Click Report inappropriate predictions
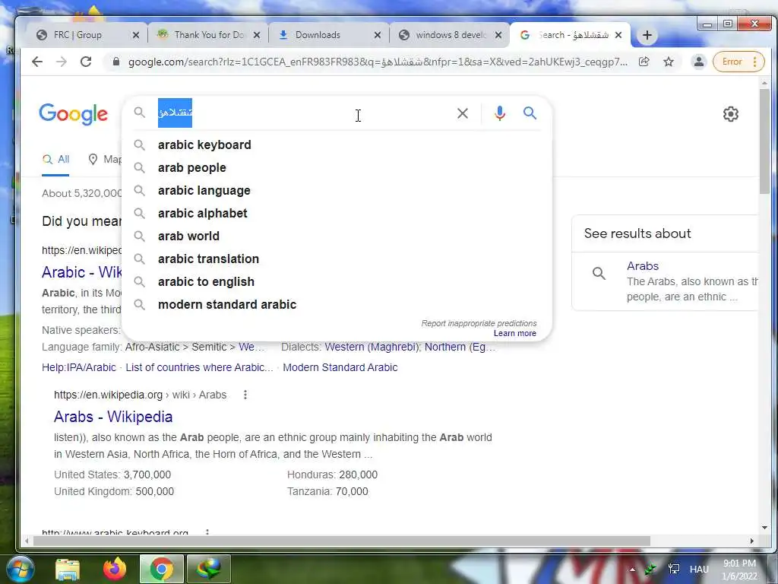The width and height of the screenshot is (778, 584). coord(479,323)
